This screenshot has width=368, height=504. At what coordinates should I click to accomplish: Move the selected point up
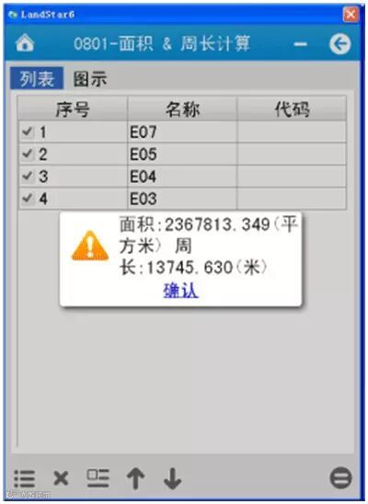[x=135, y=478]
